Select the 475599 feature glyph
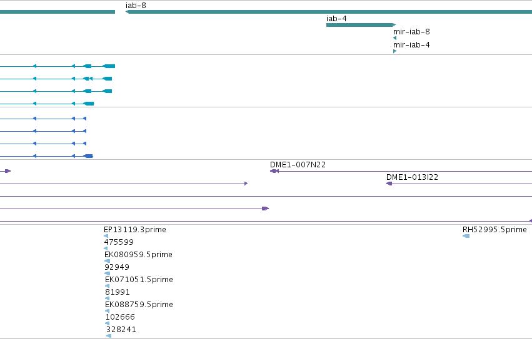This screenshot has width=532, height=339. (x=106, y=248)
